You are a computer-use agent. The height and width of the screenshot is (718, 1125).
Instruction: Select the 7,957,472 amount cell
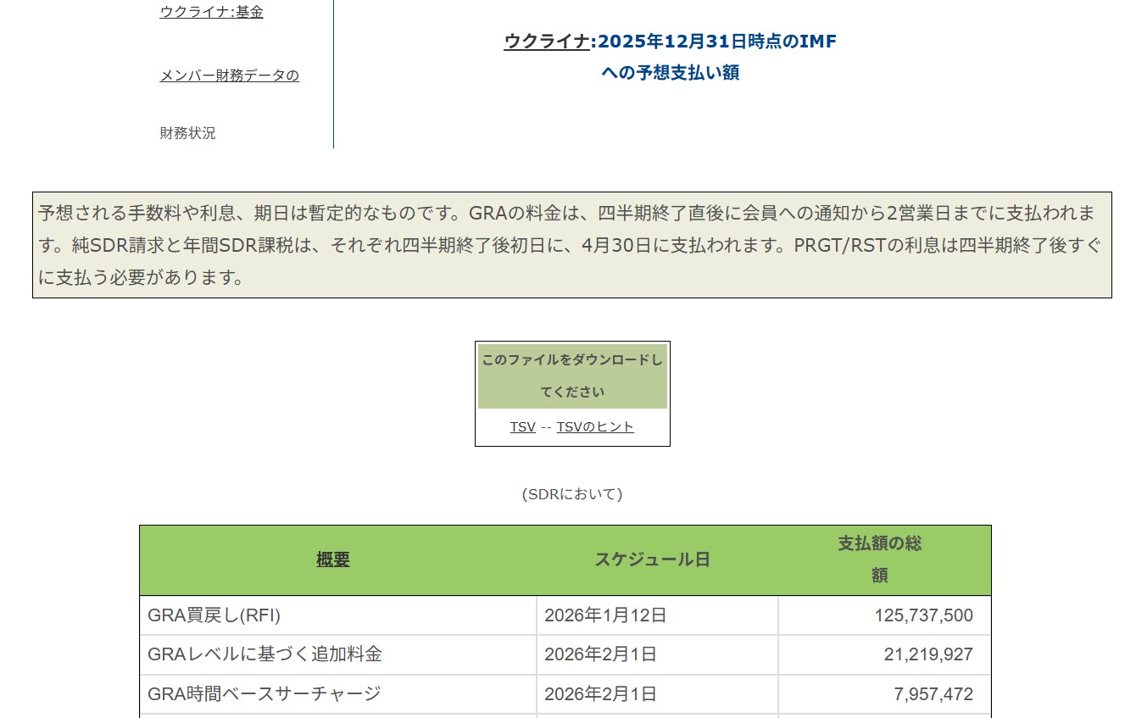tap(933, 694)
